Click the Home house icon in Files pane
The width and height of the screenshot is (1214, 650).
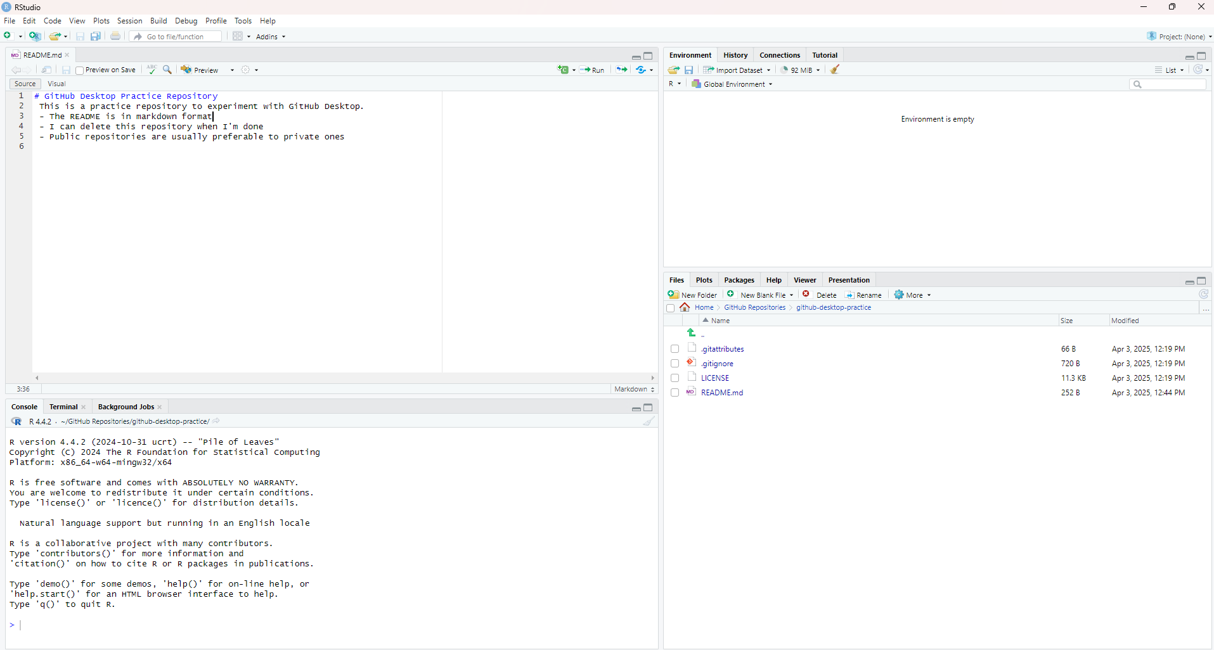coord(685,307)
